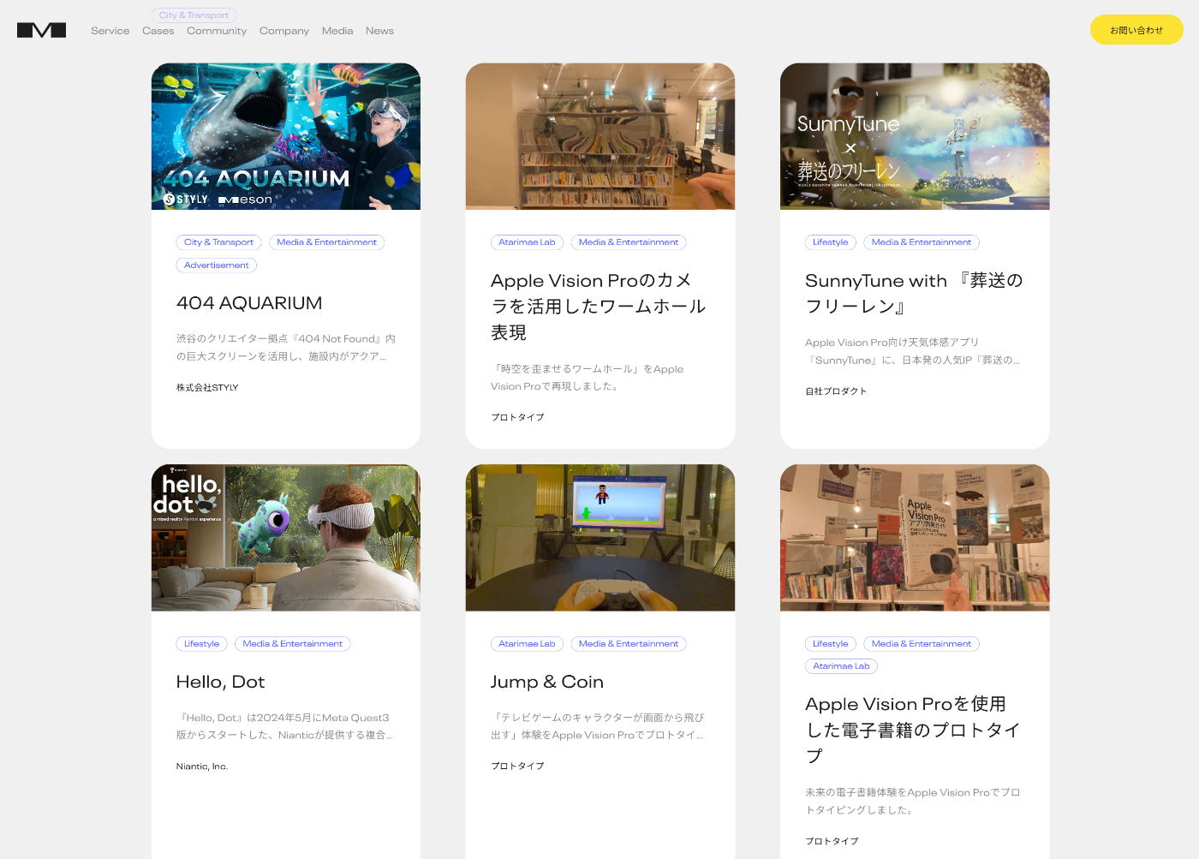Click Atarimae Lab tag on wormhole card

[527, 242]
